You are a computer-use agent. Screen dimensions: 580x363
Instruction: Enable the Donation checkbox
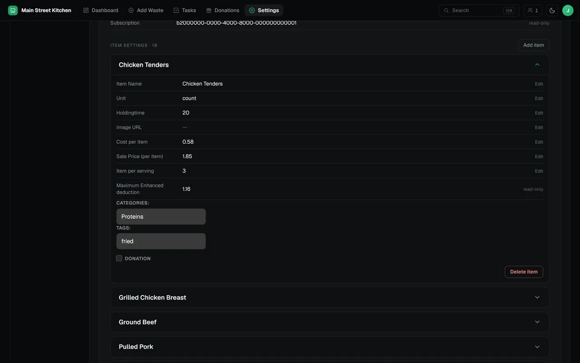[119, 259]
